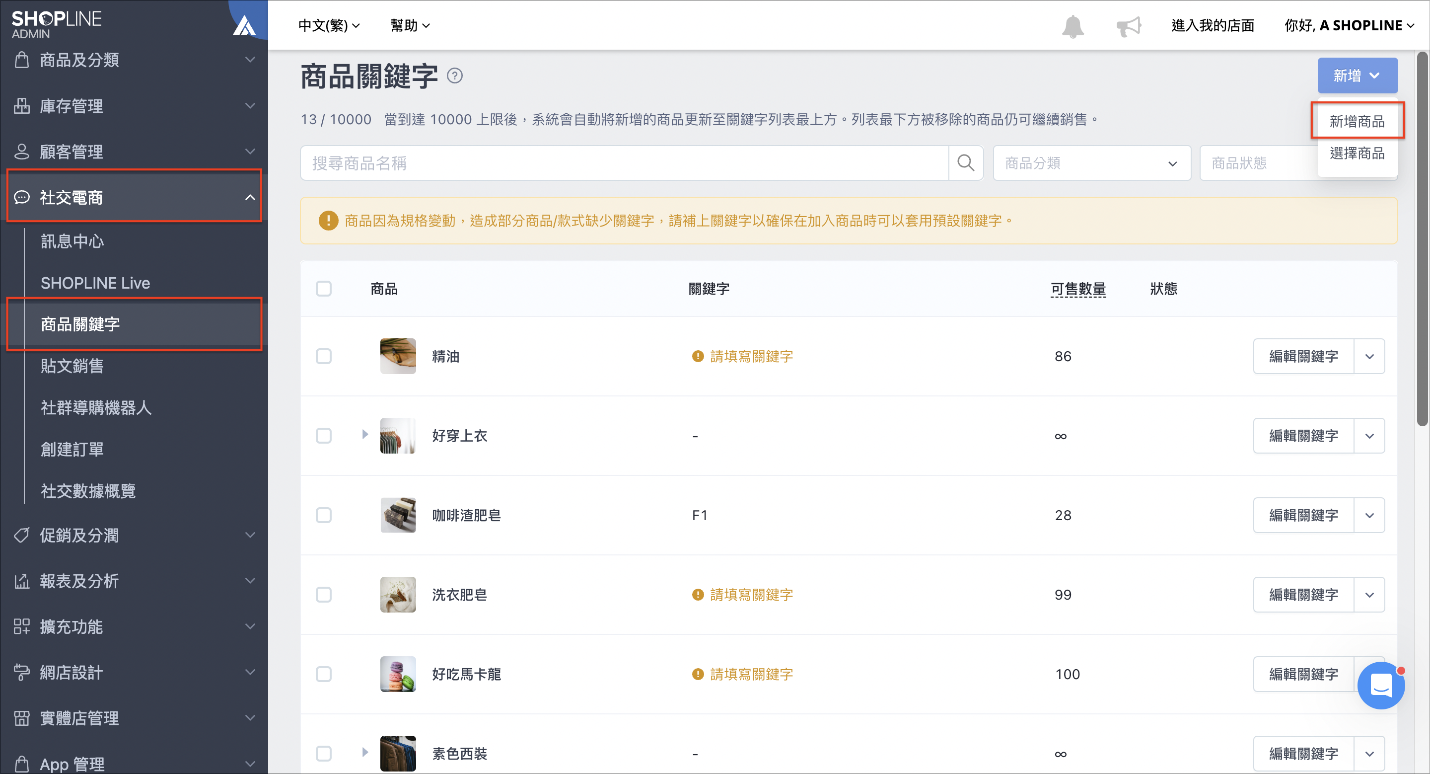
Task: Open the 幫助 help dropdown
Action: 410,25
